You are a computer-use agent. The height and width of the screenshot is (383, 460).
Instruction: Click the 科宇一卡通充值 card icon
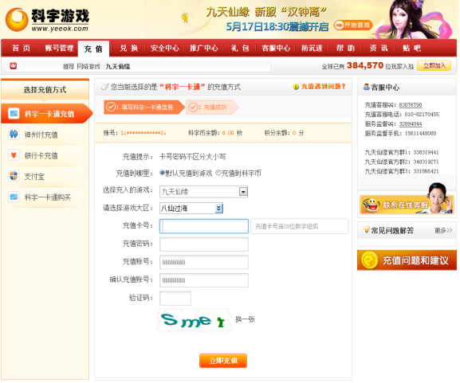click(14, 113)
